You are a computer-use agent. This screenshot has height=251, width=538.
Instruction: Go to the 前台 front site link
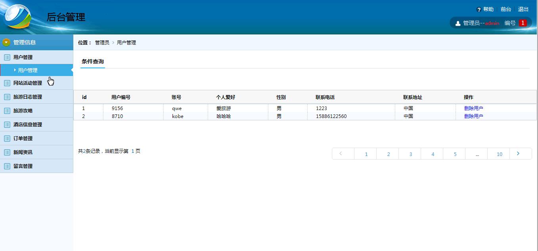point(506,10)
